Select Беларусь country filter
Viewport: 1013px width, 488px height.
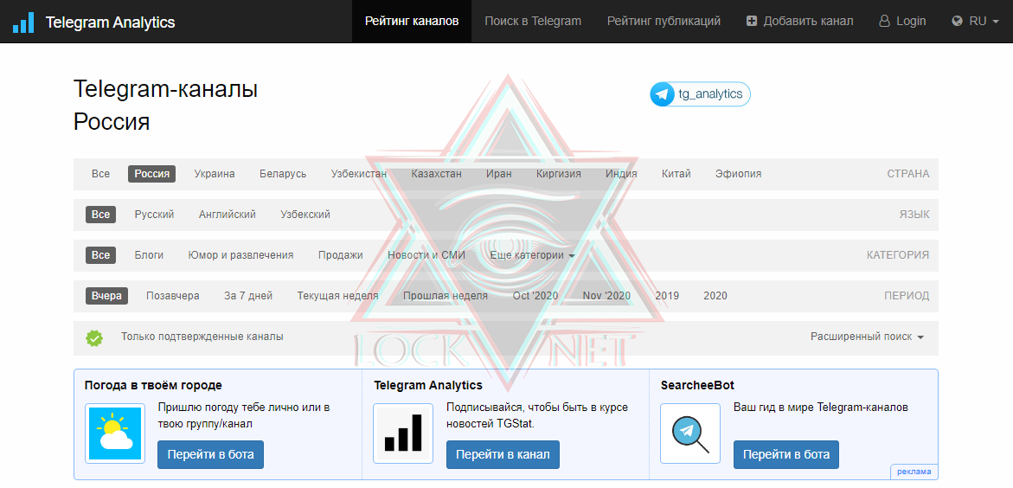tap(283, 174)
